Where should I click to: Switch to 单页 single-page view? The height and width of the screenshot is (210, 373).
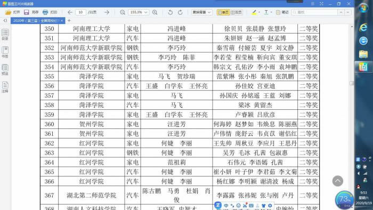tap(223, 12)
